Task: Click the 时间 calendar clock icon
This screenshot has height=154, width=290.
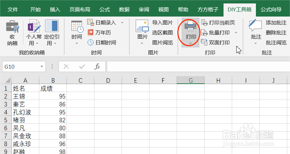Action: [77, 27]
